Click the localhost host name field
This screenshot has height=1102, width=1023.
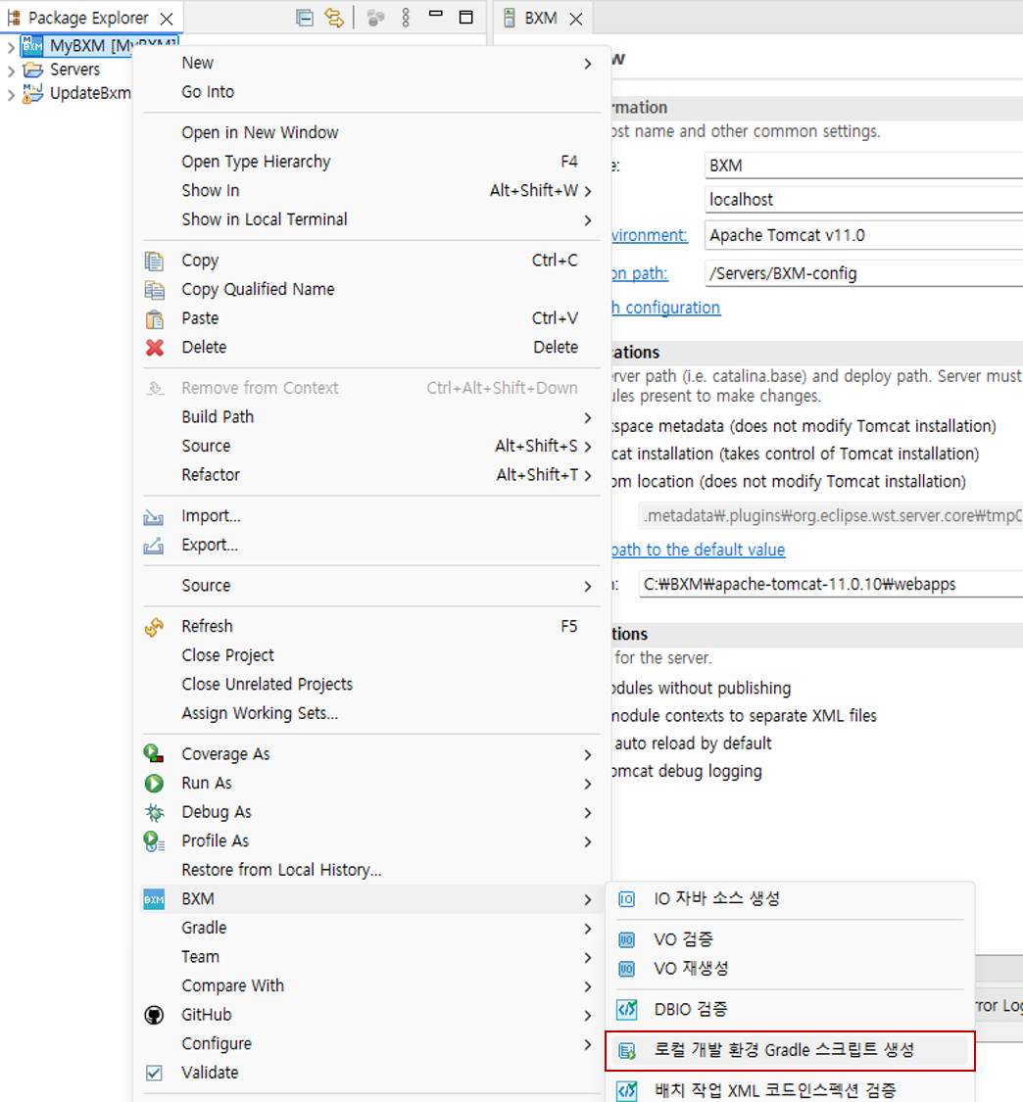(x=862, y=200)
